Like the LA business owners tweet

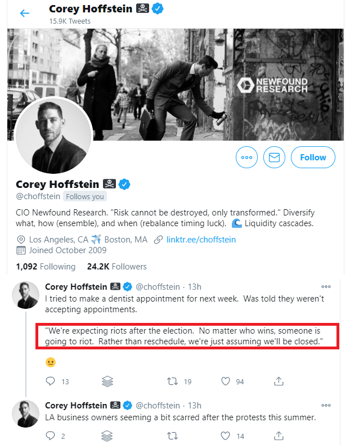(226, 435)
